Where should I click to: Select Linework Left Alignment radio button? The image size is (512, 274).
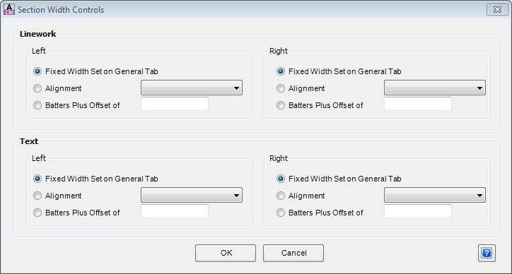tap(37, 88)
